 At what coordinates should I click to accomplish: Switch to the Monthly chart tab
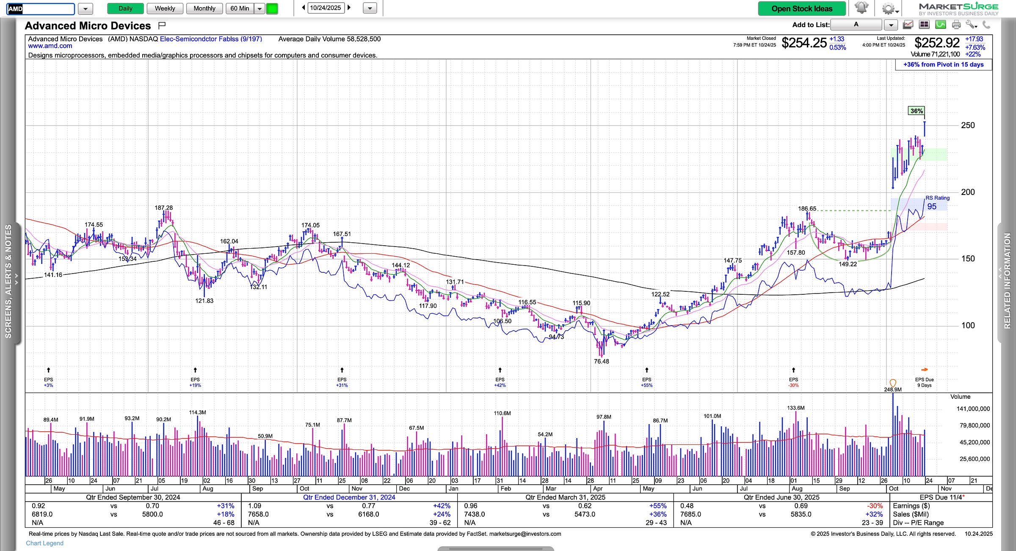click(204, 8)
